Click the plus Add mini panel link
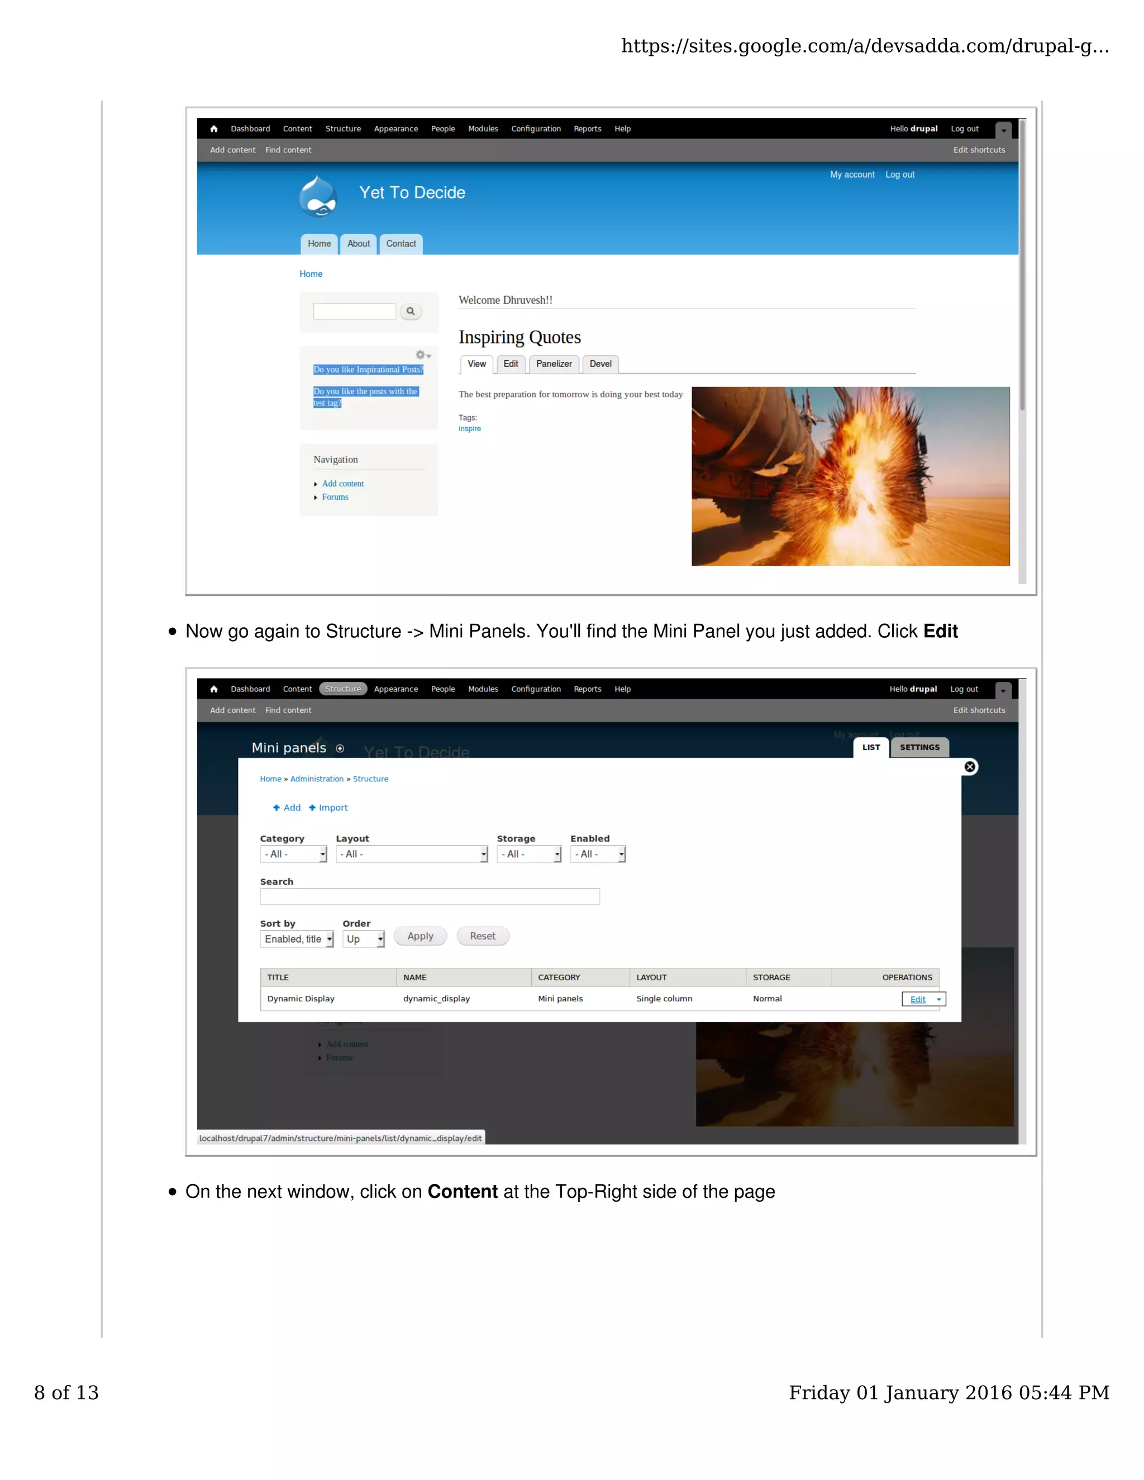The height and width of the screenshot is (1480, 1144). pos(287,808)
